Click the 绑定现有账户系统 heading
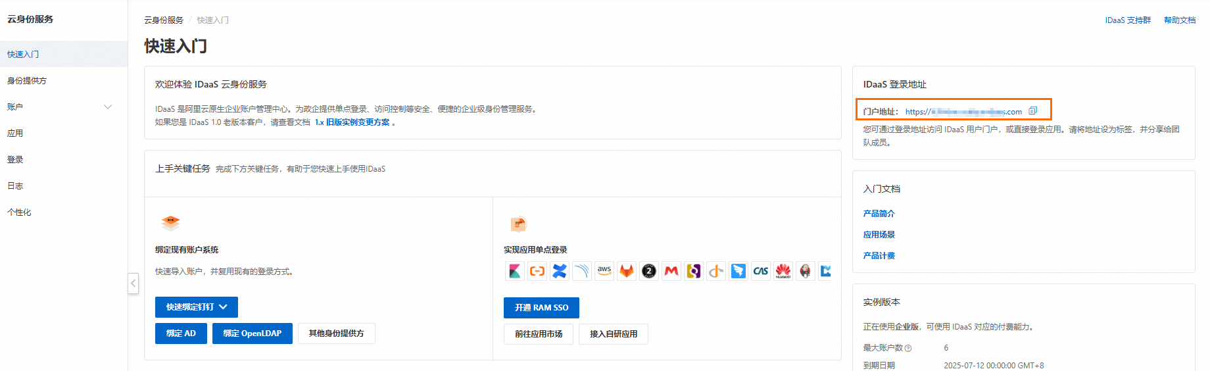 187,250
